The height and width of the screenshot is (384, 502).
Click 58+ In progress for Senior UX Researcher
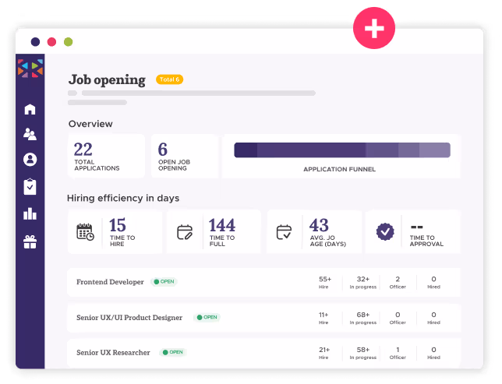click(x=363, y=353)
